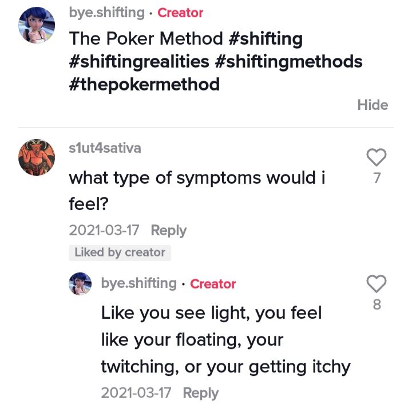This screenshot has width=412, height=412.
Task: Open bye.shifting username above the caption
Action: [106, 12]
